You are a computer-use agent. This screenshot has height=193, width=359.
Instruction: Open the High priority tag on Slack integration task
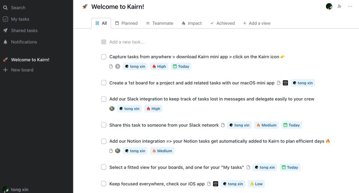pos(153,109)
